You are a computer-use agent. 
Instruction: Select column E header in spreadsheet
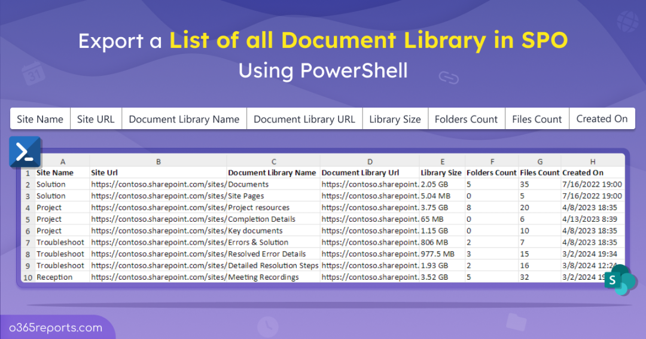[442, 161]
